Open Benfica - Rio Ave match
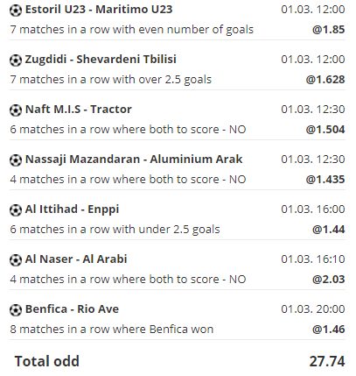Viewport: 356px width, 376px height. pos(72,309)
